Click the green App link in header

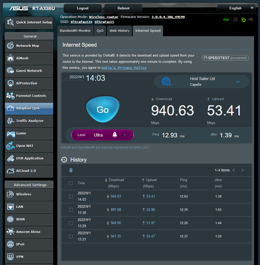coord(226,20)
